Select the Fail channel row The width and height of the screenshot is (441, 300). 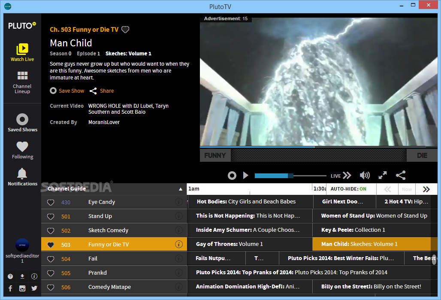click(114, 259)
